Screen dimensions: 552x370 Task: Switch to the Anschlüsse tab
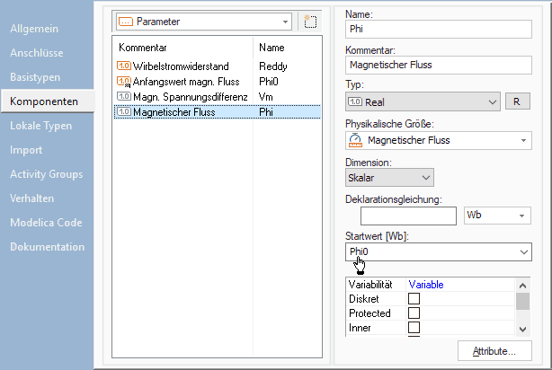37,53
